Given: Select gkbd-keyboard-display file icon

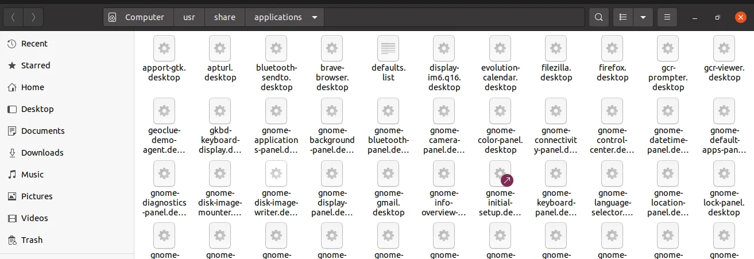Looking at the screenshot, I should point(220,110).
